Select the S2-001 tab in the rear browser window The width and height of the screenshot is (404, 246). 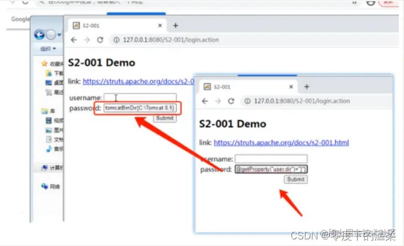117,25
